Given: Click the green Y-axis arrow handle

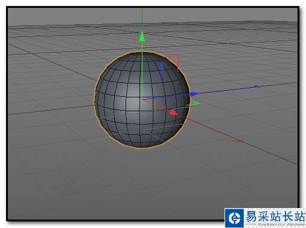Looking at the screenshot, I should click(x=142, y=36).
